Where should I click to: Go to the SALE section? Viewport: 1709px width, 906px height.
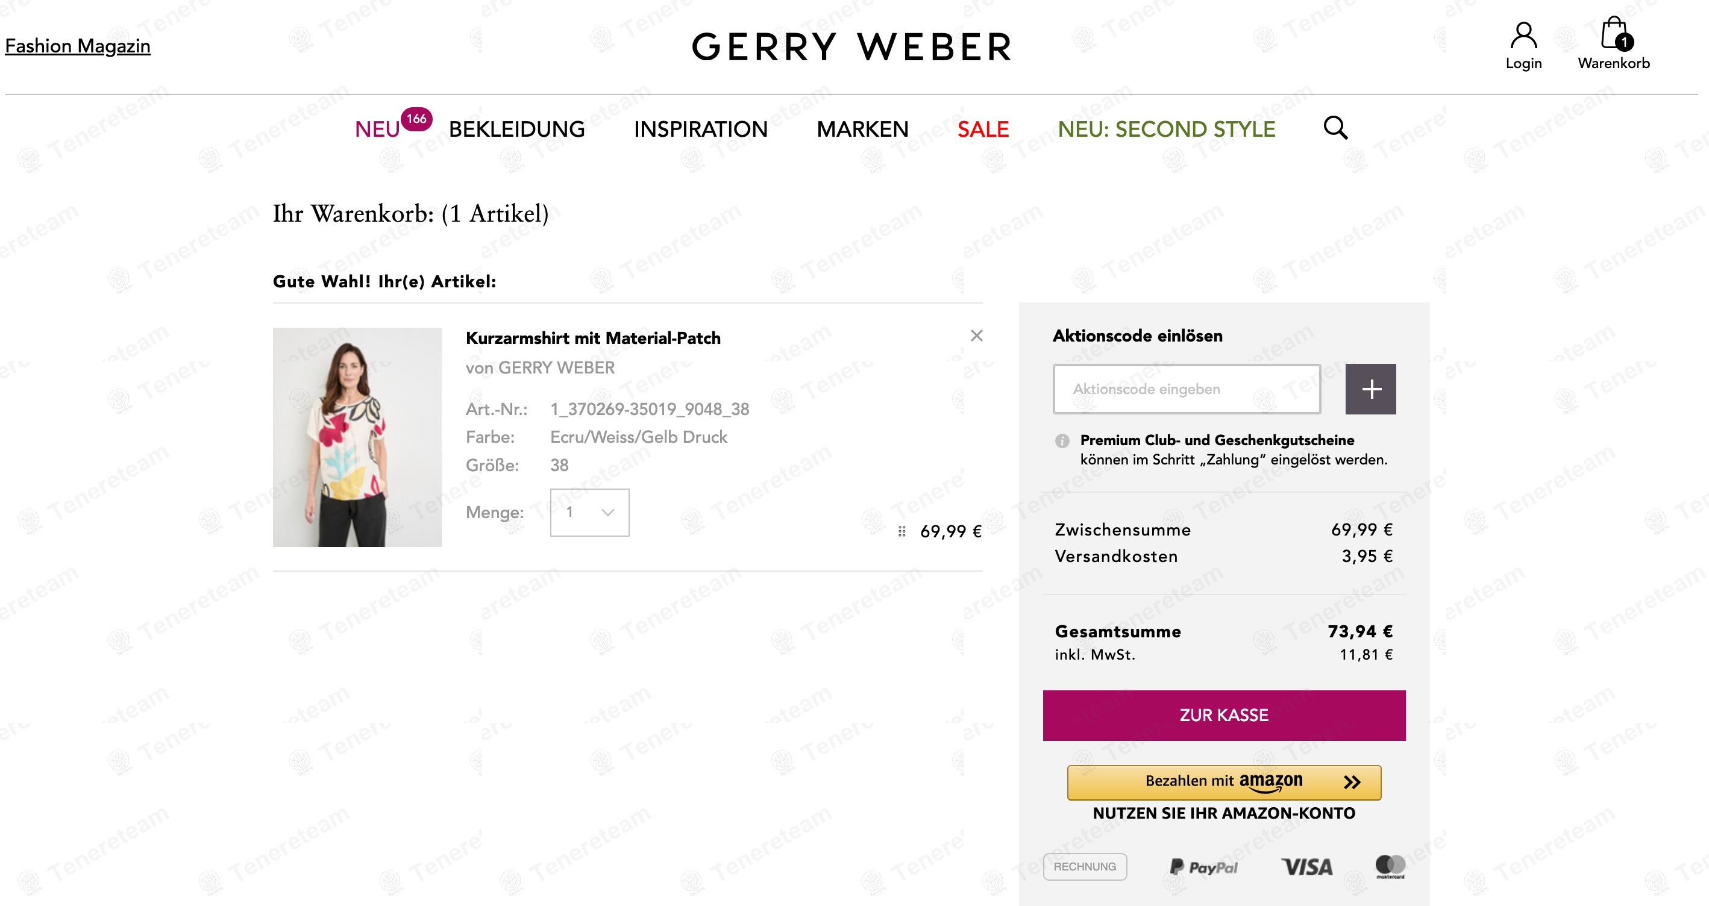coord(982,130)
